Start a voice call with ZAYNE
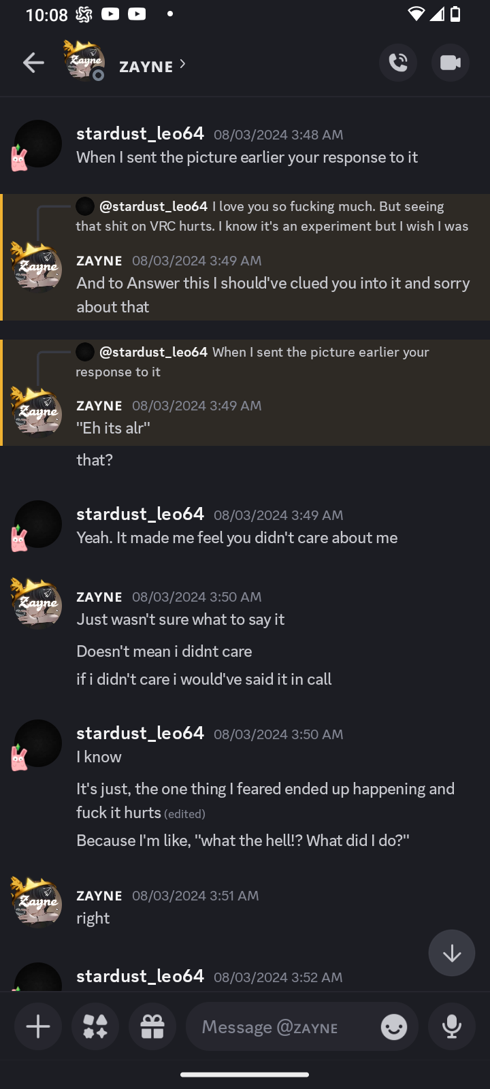The height and width of the screenshot is (1089, 490). coord(398,63)
